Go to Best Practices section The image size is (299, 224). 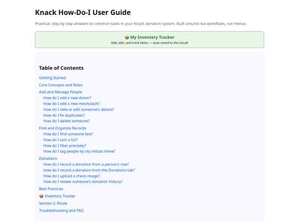tap(51, 189)
